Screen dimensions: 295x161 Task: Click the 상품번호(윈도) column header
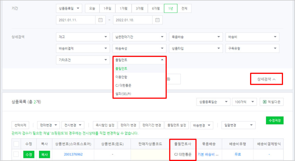(112, 144)
